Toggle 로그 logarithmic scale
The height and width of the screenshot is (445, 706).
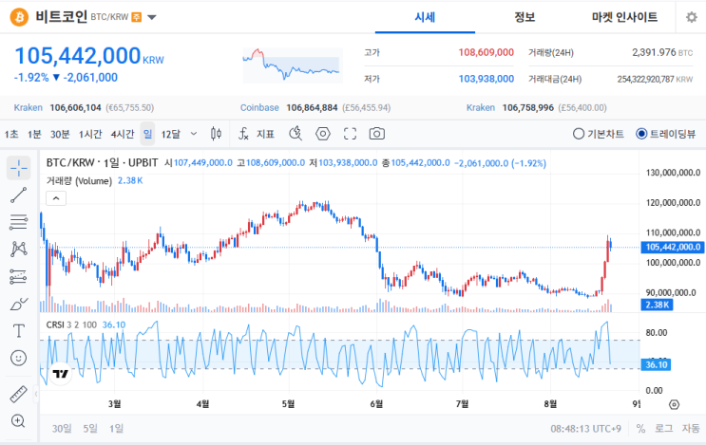(663, 428)
